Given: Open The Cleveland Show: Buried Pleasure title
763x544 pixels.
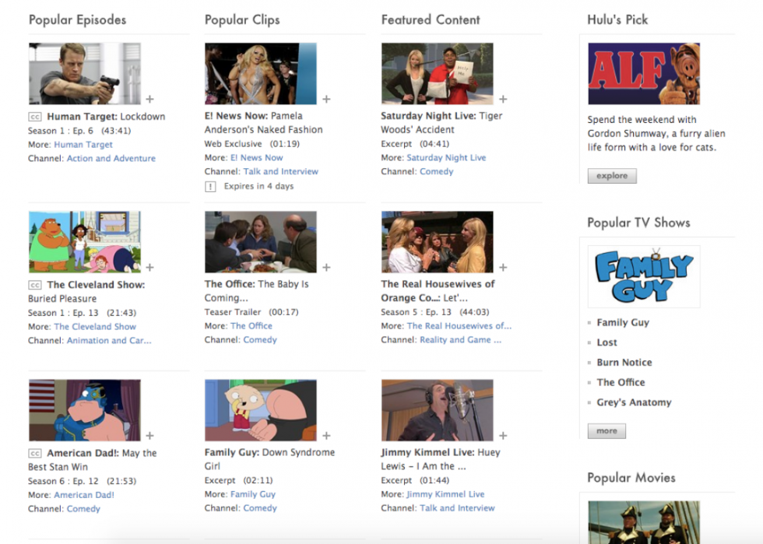Looking at the screenshot, I should pos(86,292).
